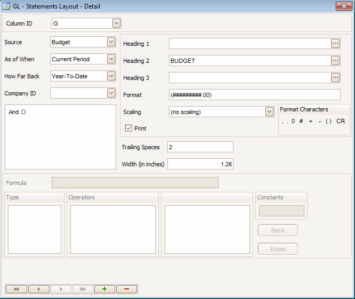Screen dimensions: 355x299
Task: Close the Statements Layout Detail window
Action: tap(343, 6)
